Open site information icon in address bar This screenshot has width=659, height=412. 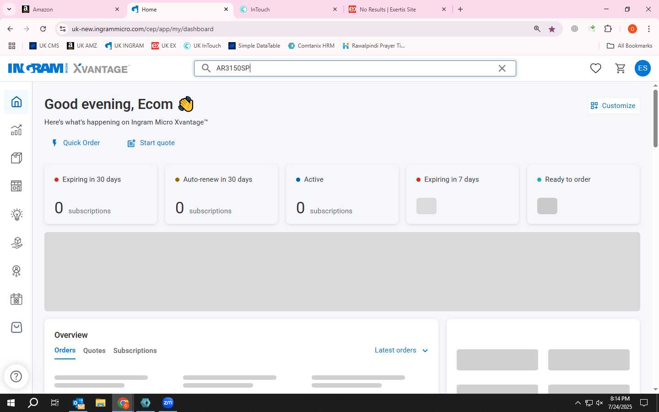point(63,29)
